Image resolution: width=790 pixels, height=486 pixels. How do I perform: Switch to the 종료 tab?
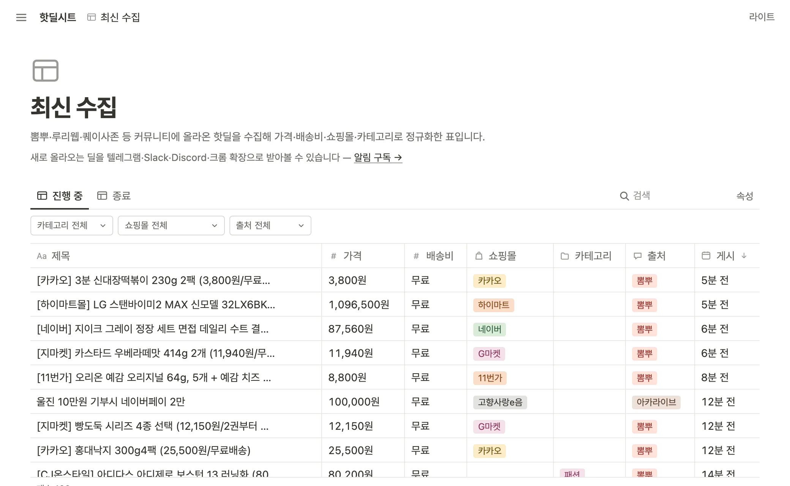pyautogui.click(x=114, y=196)
